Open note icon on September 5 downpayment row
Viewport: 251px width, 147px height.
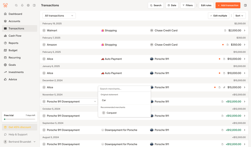(222, 130)
